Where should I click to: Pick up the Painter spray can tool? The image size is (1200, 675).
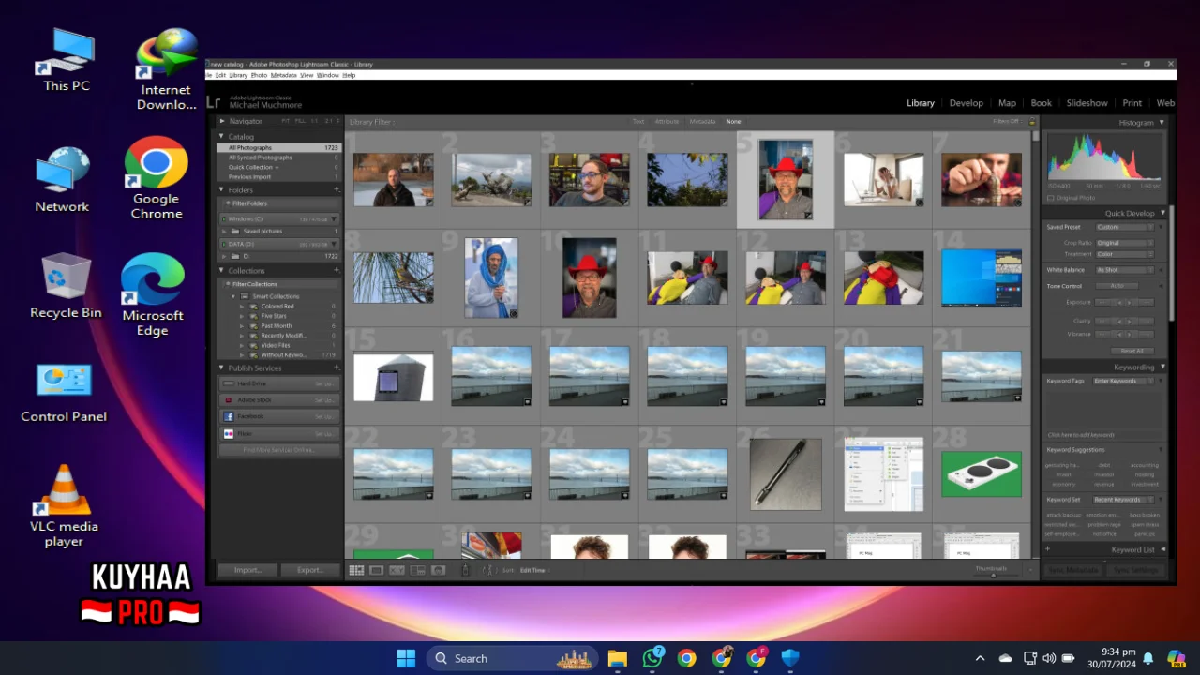click(466, 570)
